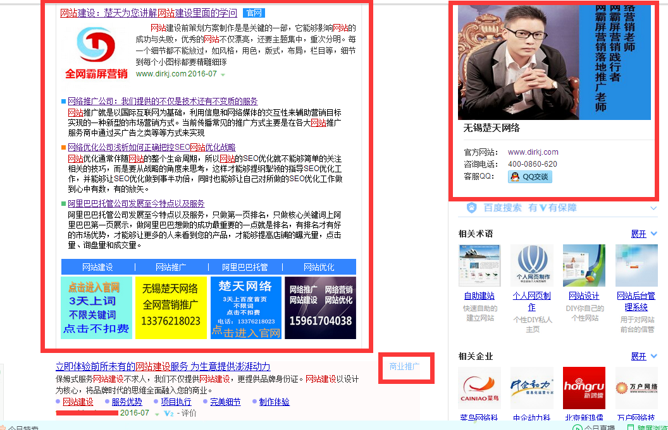
Task: Expand the 百度搜索 有V有保障 chevron
Action: click(x=653, y=208)
